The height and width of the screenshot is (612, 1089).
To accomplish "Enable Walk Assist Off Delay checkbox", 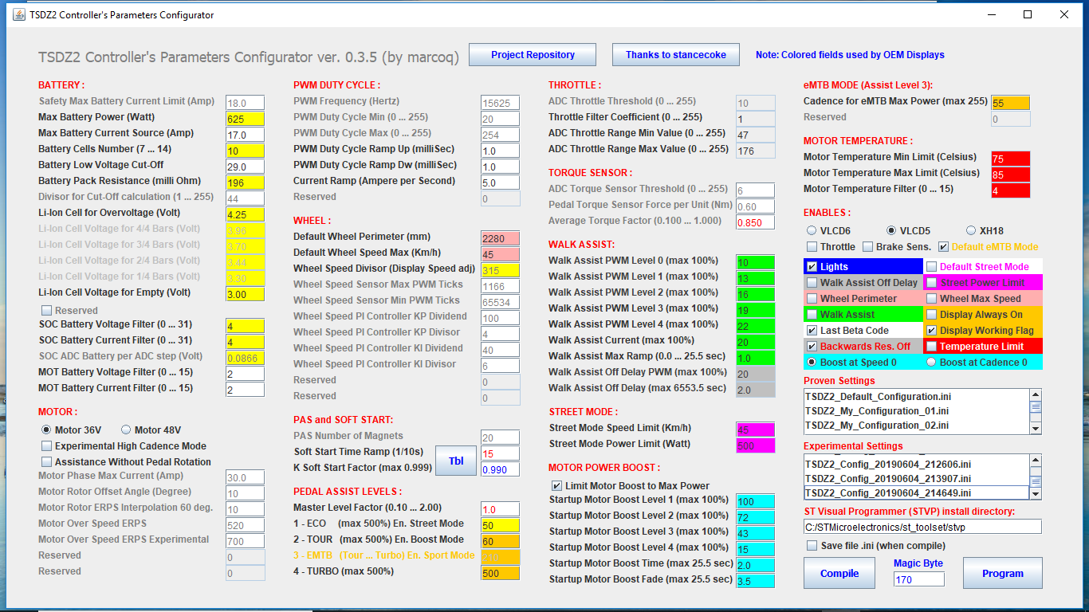I will tap(812, 282).
